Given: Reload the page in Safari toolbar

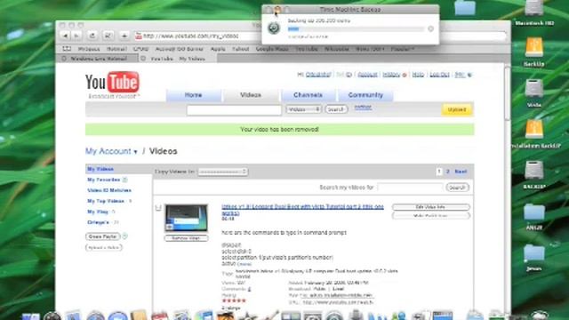Looking at the screenshot, I should (x=92, y=36).
